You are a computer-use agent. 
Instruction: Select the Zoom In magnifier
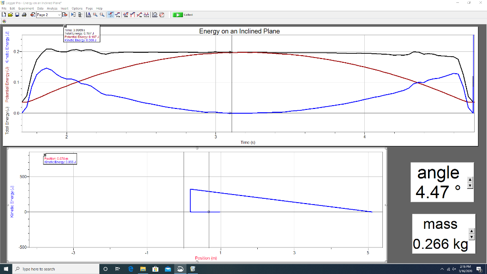coord(95,14)
